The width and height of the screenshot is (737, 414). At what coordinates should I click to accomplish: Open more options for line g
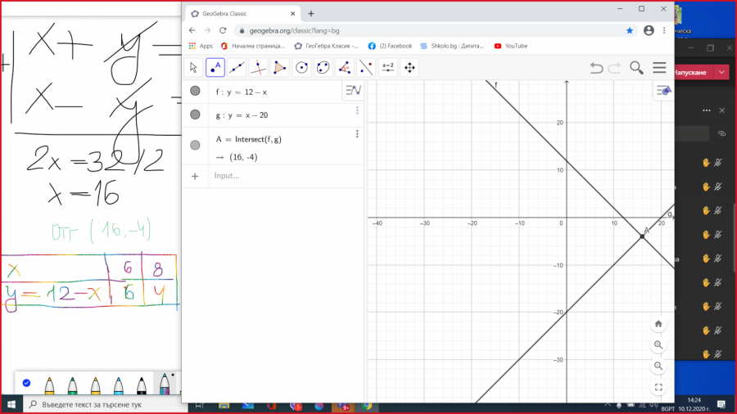tap(357, 110)
